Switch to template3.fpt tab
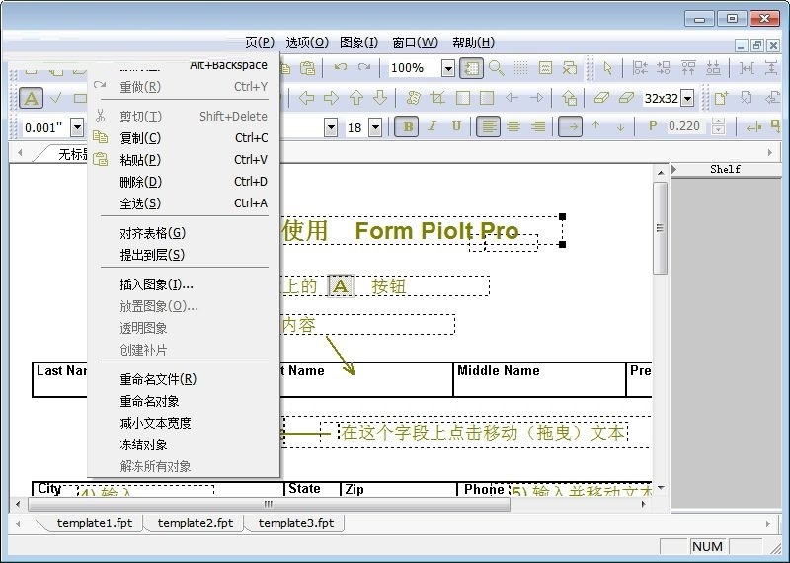Screen dimensions: 790x563 [296, 523]
